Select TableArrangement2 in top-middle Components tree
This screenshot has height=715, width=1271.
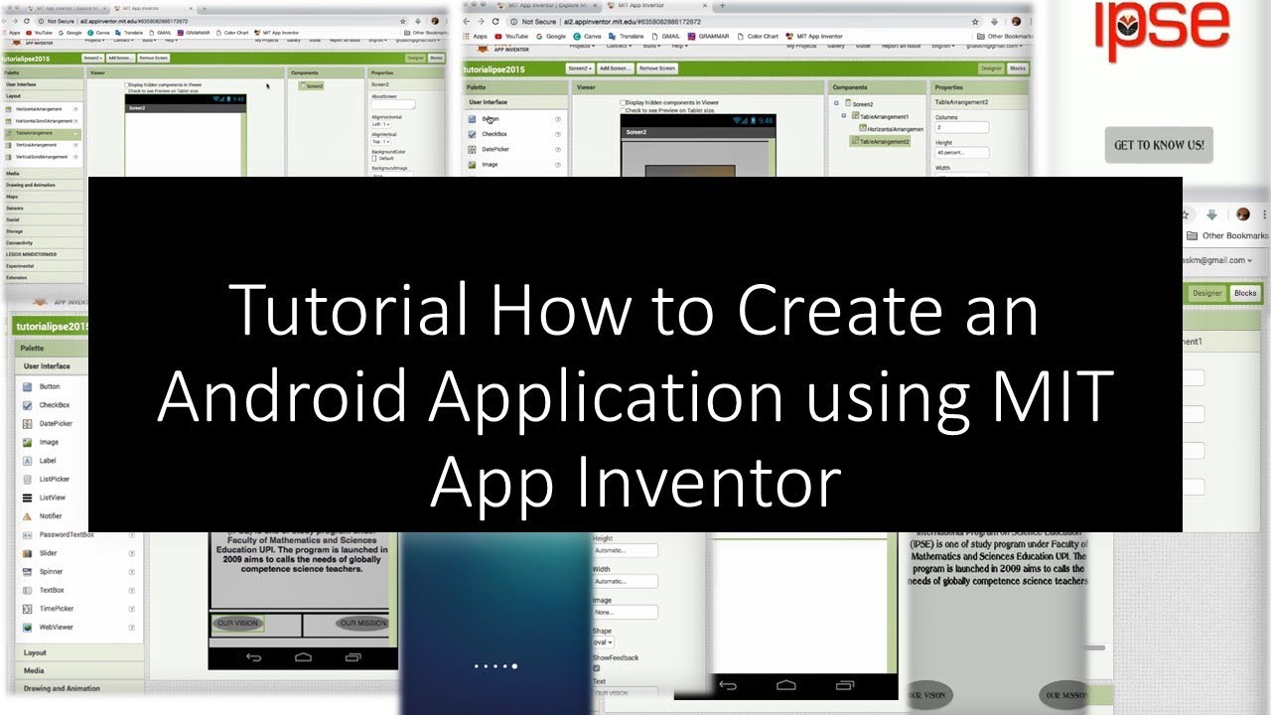coord(879,141)
